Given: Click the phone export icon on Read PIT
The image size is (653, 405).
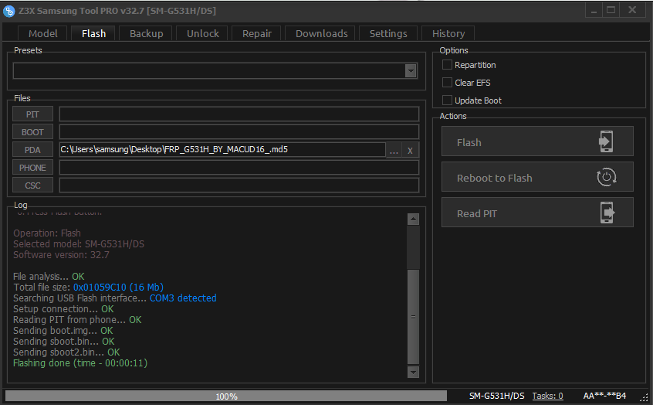Looking at the screenshot, I should point(607,213).
